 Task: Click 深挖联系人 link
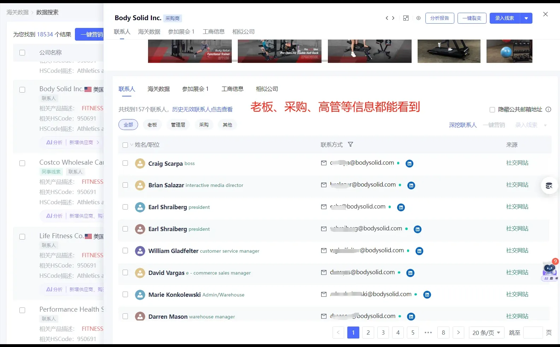click(x=463, y=125)
